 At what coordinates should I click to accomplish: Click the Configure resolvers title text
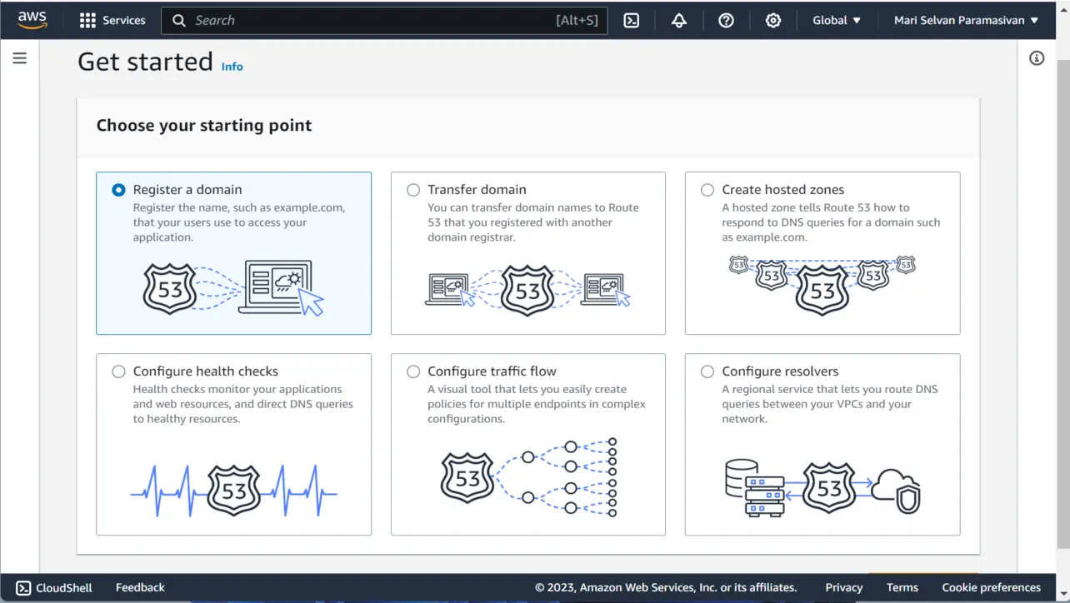pyautogui.click(x=780, y=371)
